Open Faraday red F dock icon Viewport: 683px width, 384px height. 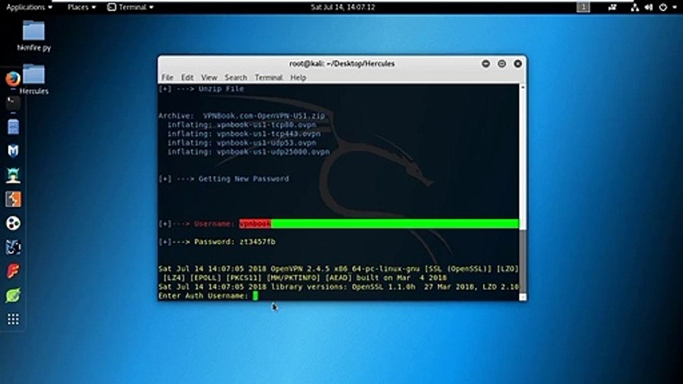13,271
